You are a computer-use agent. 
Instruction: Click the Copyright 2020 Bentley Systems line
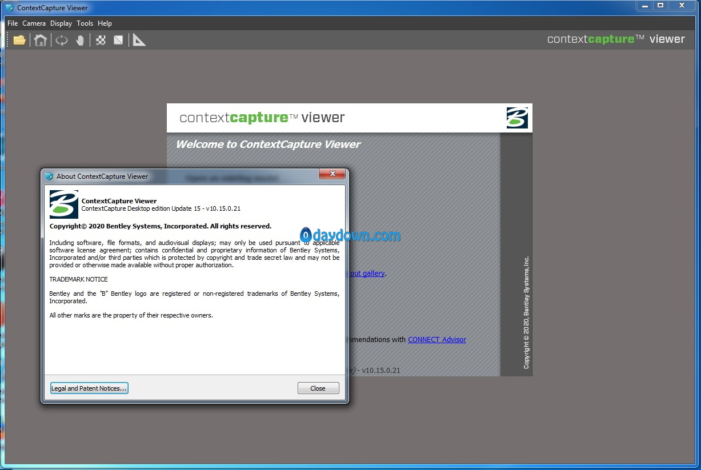(161, 226)
